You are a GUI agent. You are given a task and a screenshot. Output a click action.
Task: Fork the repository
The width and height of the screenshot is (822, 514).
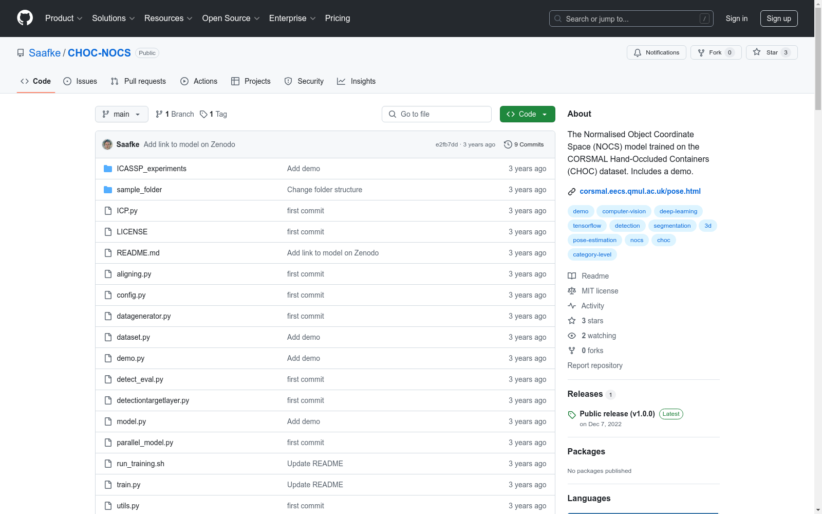click(x=716, y=52)
